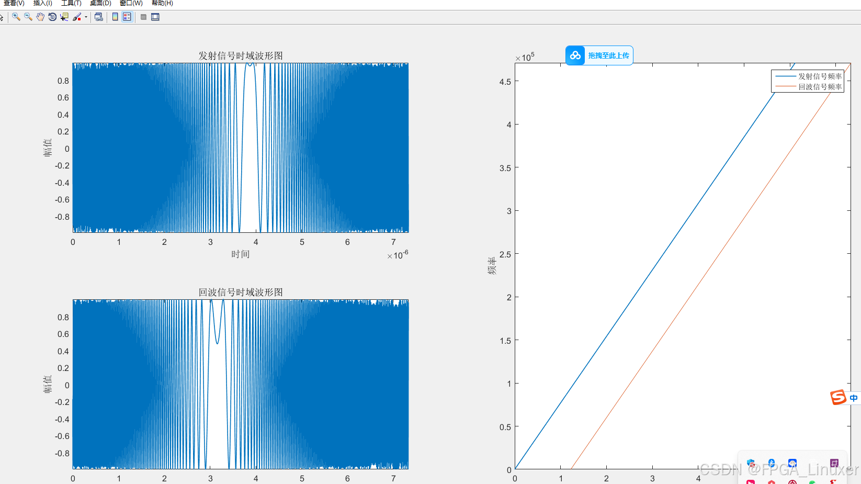
Task: Toggle the legend toolbar button
Action: pyautogui.click(x=127, y=17)
